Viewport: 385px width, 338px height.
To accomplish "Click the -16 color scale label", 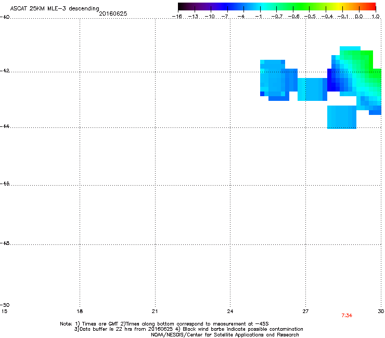I will click(x=177, y=17).
